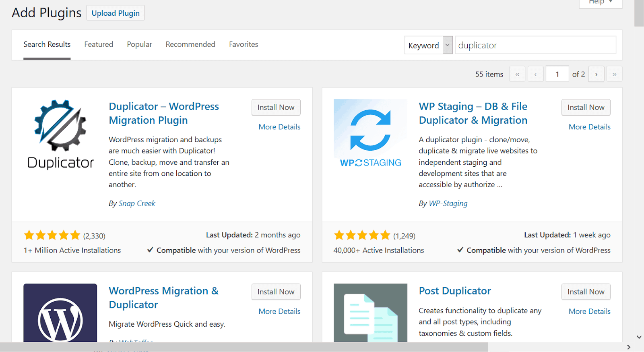644x352 pixels.
Task: Click the Add Plugins page heading
Action: point(47,13)
